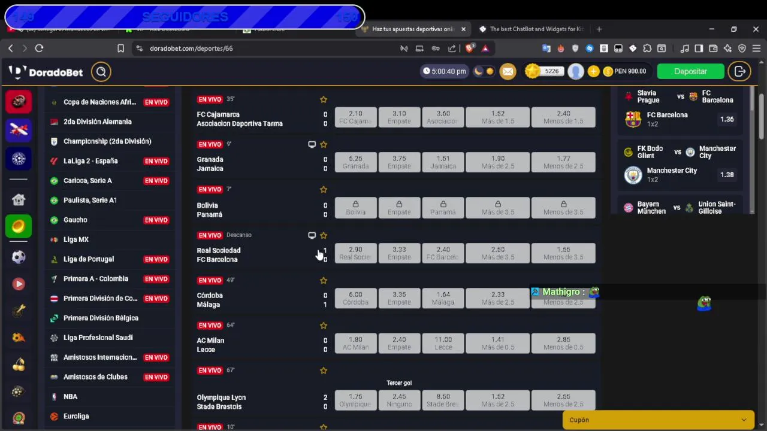The width and height of the screenshot is (767, 431).
Task: Favorite the Córdoba vs Málaga star
Action: [x=324, y=280]
